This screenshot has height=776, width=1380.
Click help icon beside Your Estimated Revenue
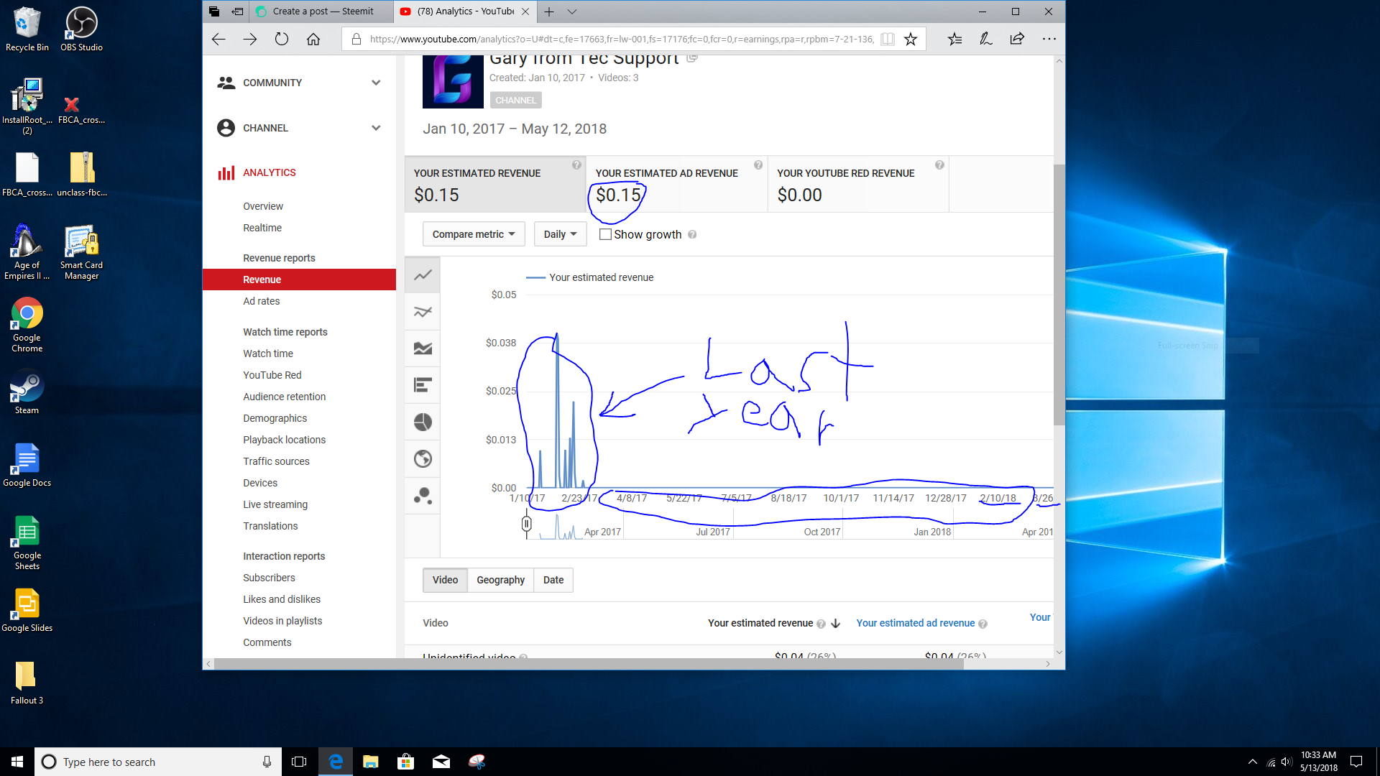tap(576, 165)
